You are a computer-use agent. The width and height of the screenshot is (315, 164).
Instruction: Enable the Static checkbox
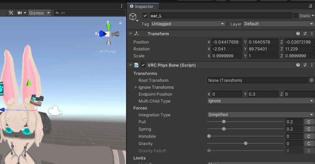coord(296,16)
